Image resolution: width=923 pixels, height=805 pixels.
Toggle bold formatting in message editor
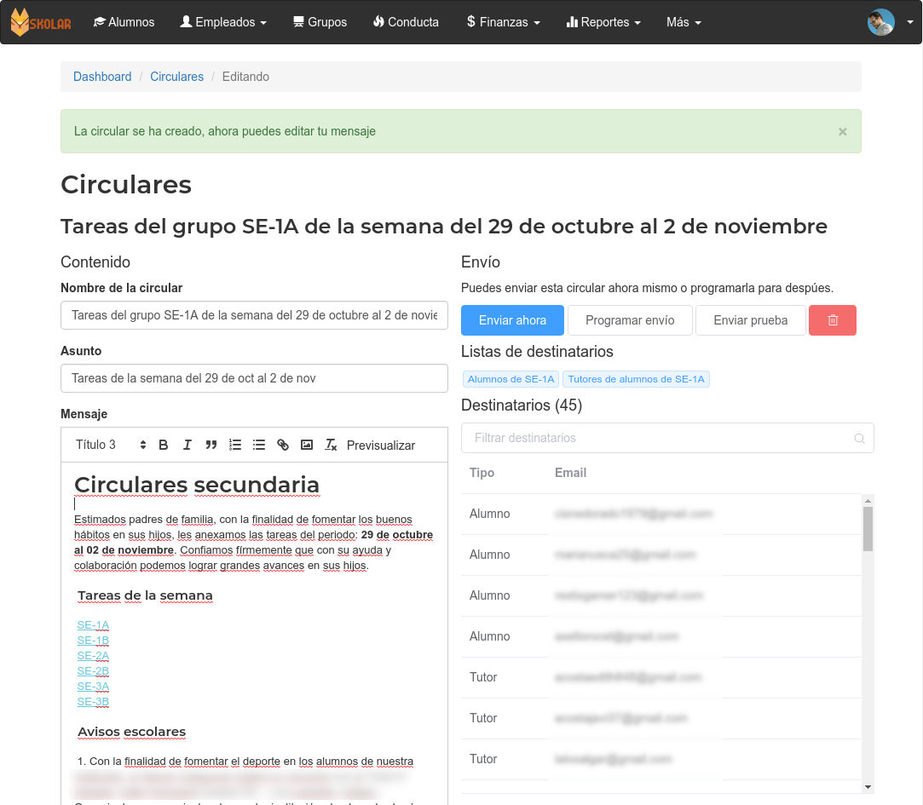(x=164, y=445)
